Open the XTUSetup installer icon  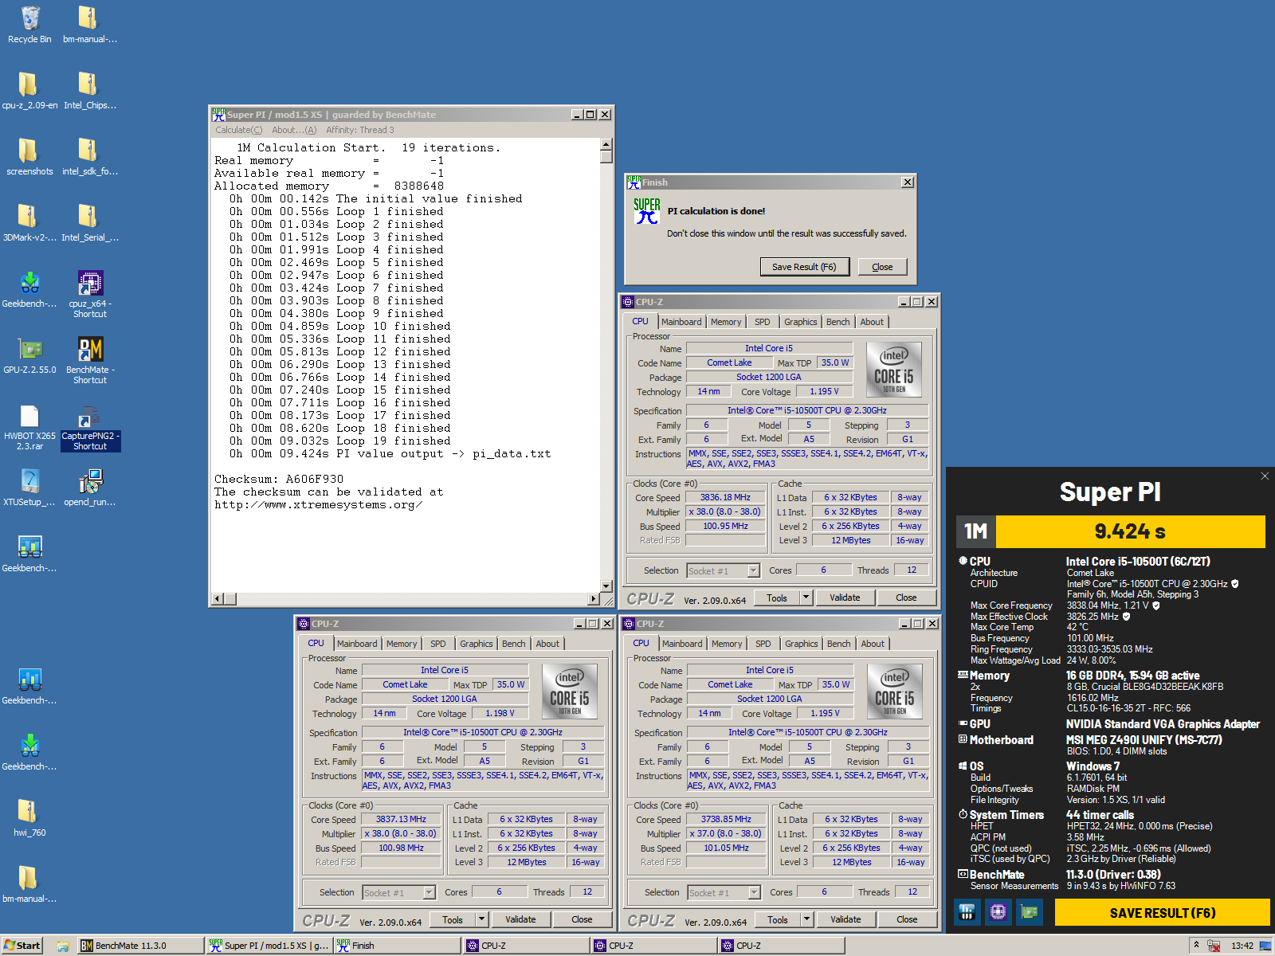[x=29, y=481]
